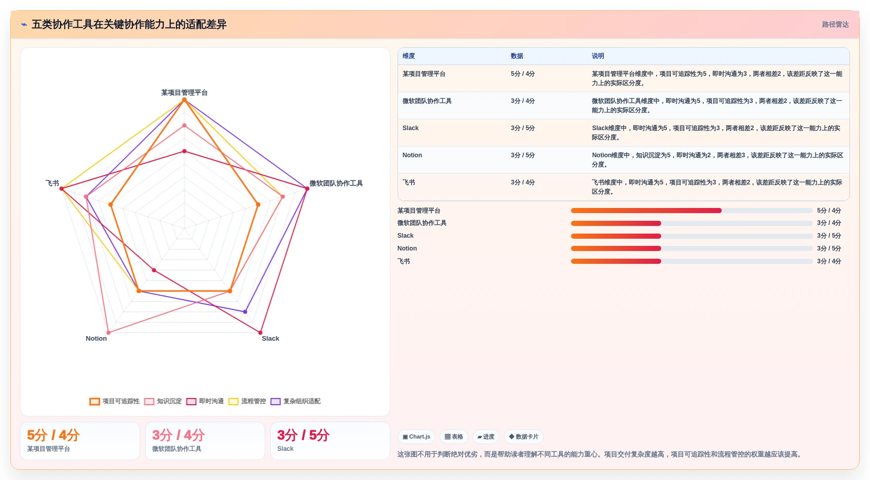Click the 微软团队协作工具 progress bar
Screen dimensions: 870x480
tap(692, 223)
